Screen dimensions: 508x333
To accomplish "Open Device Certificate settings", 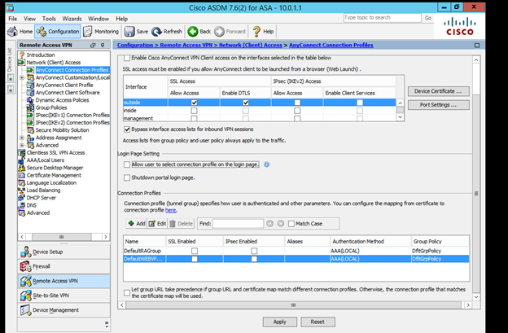I will point(441,91).
